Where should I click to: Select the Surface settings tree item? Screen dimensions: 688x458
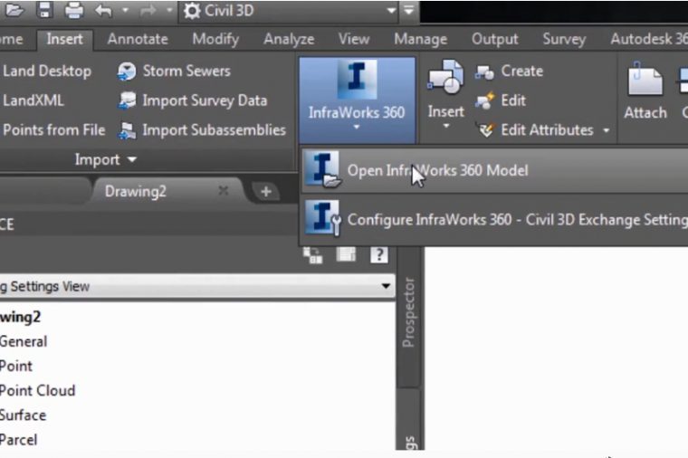23,415
